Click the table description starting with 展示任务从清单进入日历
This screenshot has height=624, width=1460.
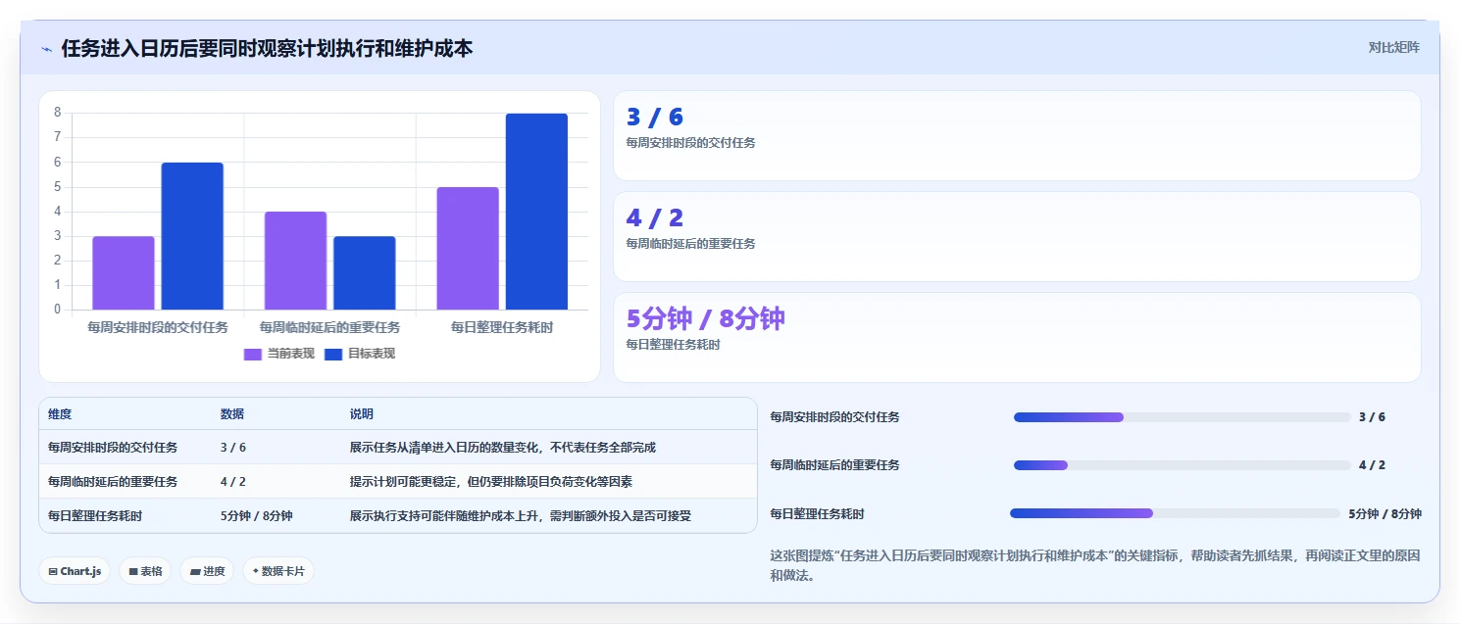503,447
